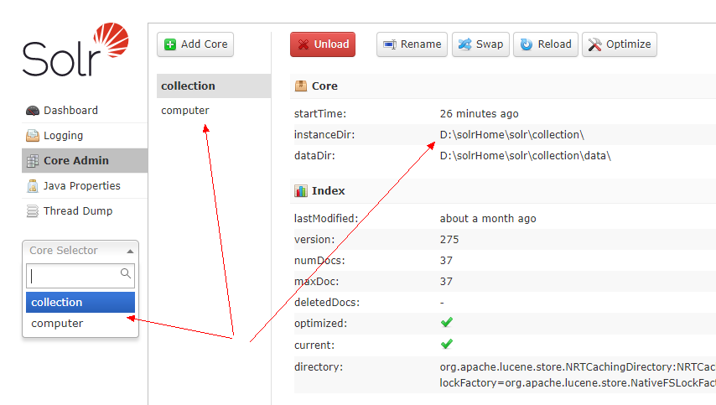Image resolution: width=716 pixels, height=405 pixels.
Task: Click the dataDir label
Action: 314,156
